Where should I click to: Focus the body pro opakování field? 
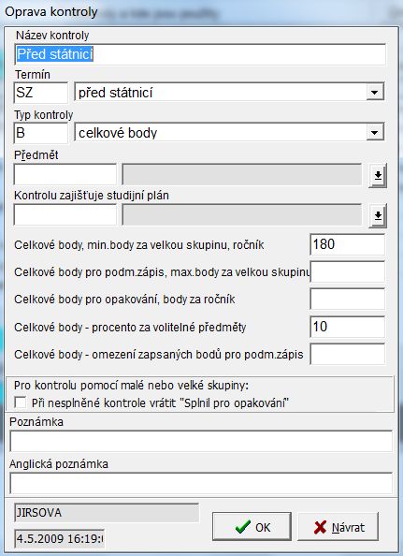point(348,299)
